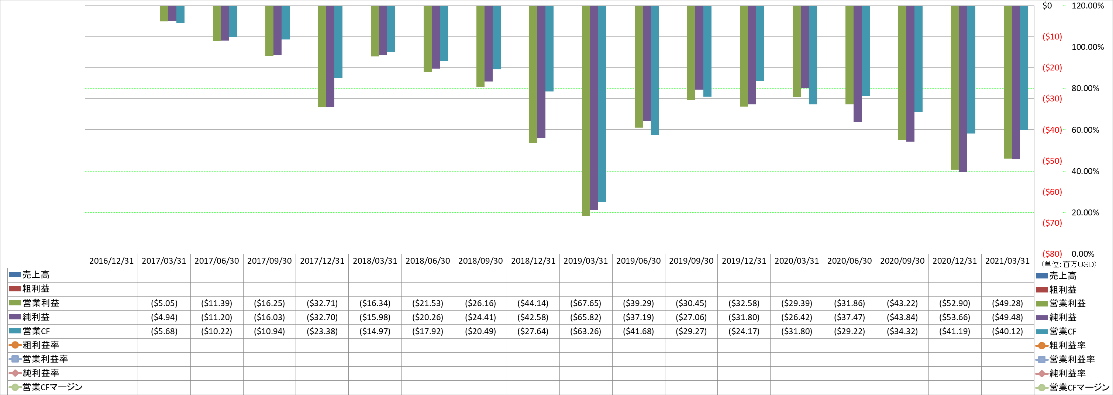Click the 営業CFマージン circle marker in left table
The height and width of the screenshot is (395, 1113).
pos(15,387)
